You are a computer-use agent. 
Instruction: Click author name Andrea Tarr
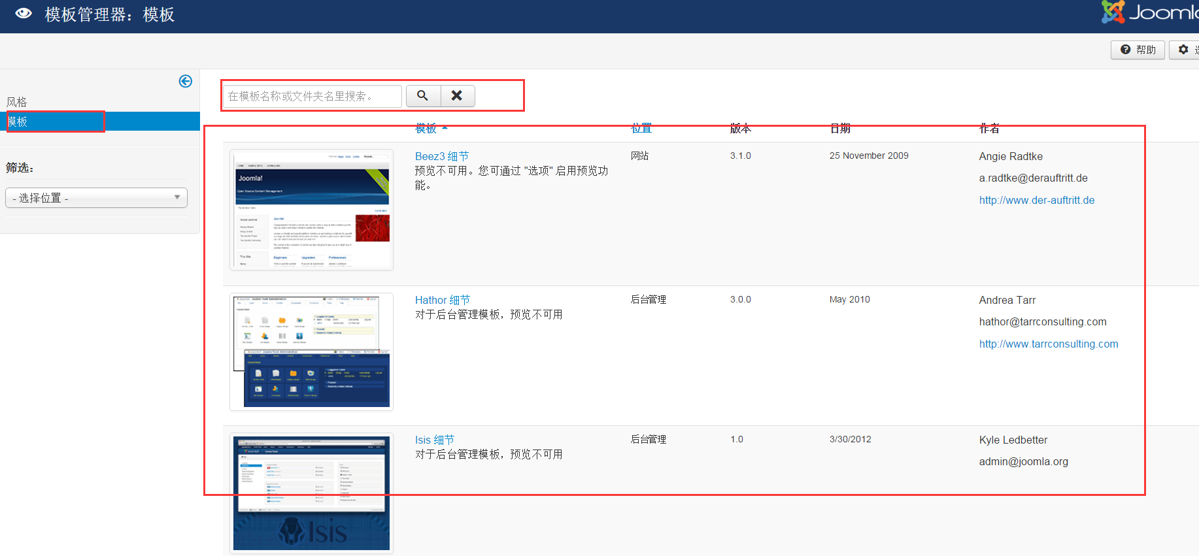(x=1007, y=300)
